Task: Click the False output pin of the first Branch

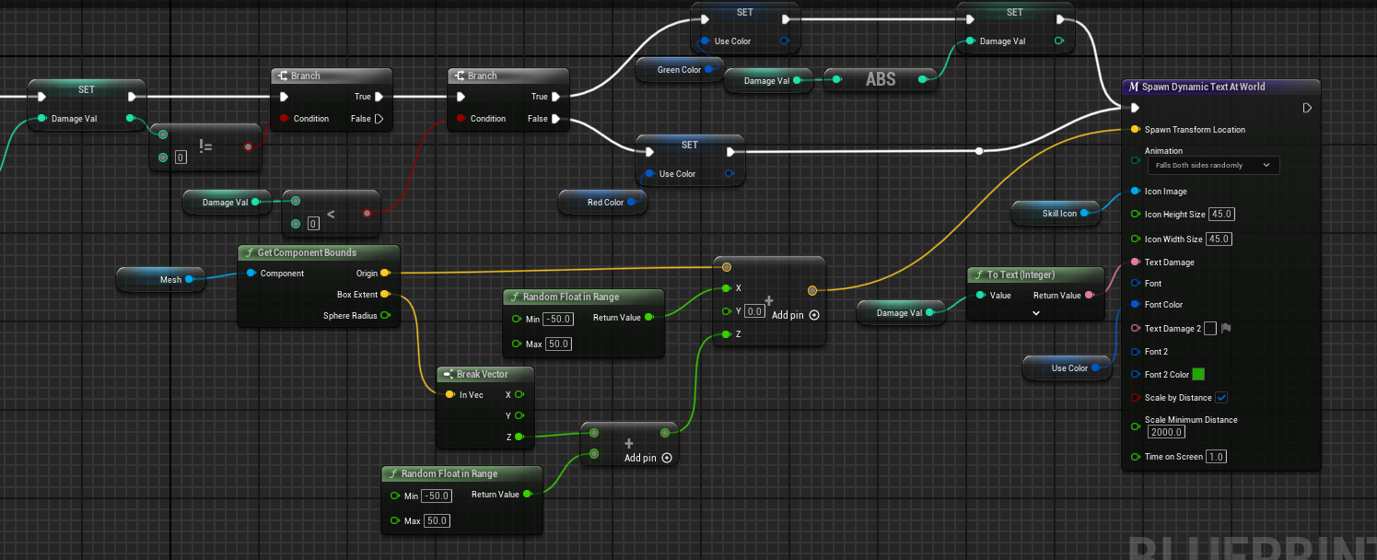Action: point(379,119)
